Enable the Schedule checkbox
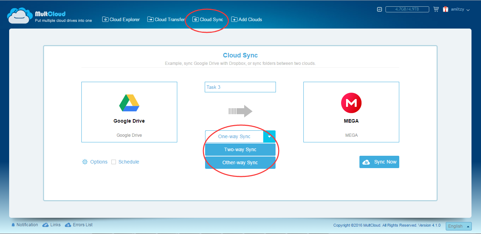481x234 pixels. coord(113,162)
